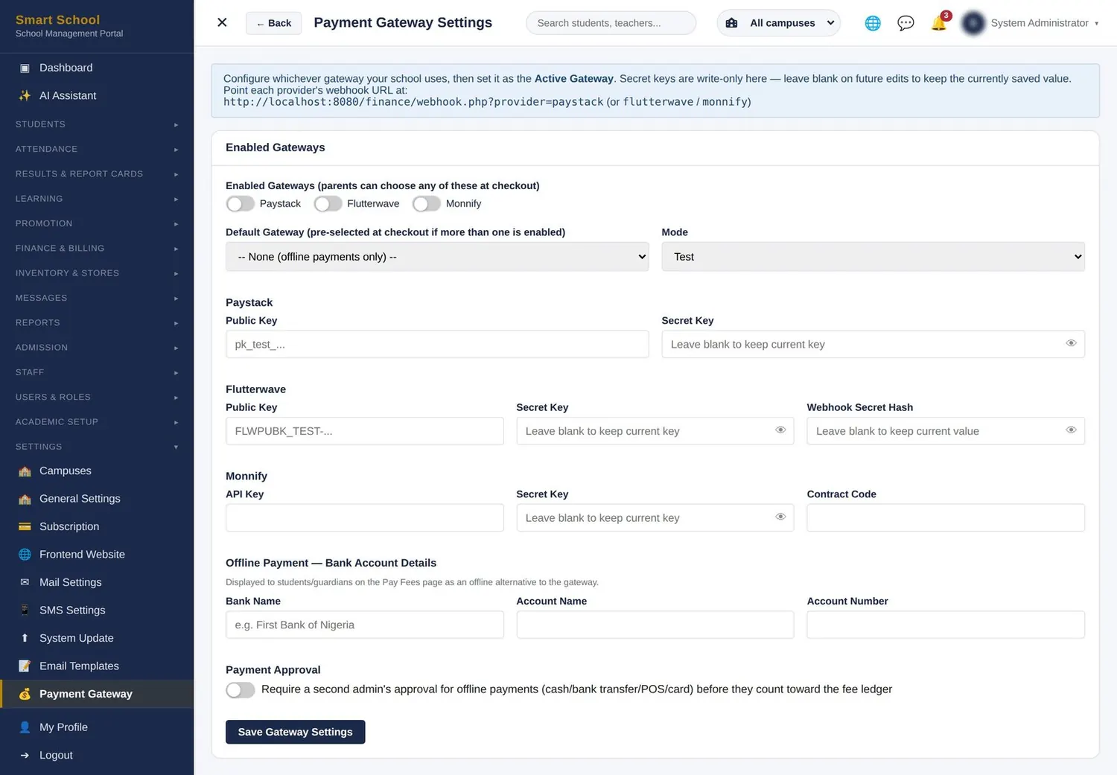Click the Back button
Image resolution: width=1117 pixels, height=775 pixels.
(x=273, y=23)
